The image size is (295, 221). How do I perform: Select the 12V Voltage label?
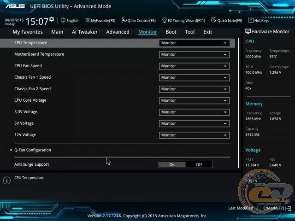click(25, 135)
